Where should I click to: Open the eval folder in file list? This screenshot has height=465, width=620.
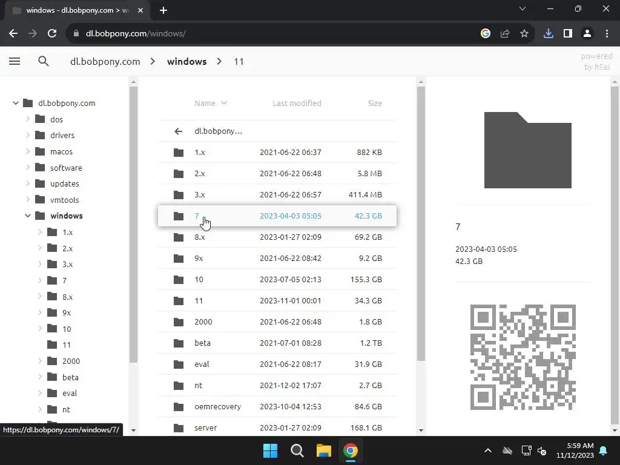(277, 364)
